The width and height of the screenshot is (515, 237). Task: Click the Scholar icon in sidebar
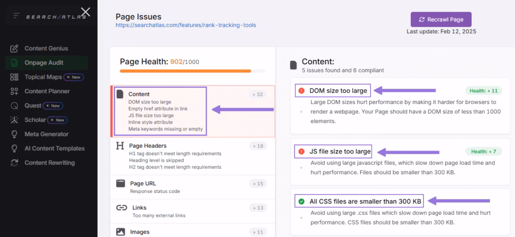[15, 120]
